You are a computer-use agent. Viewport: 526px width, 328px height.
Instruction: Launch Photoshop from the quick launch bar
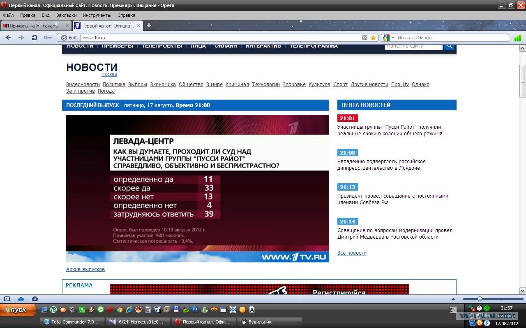[x=195, y=310]
